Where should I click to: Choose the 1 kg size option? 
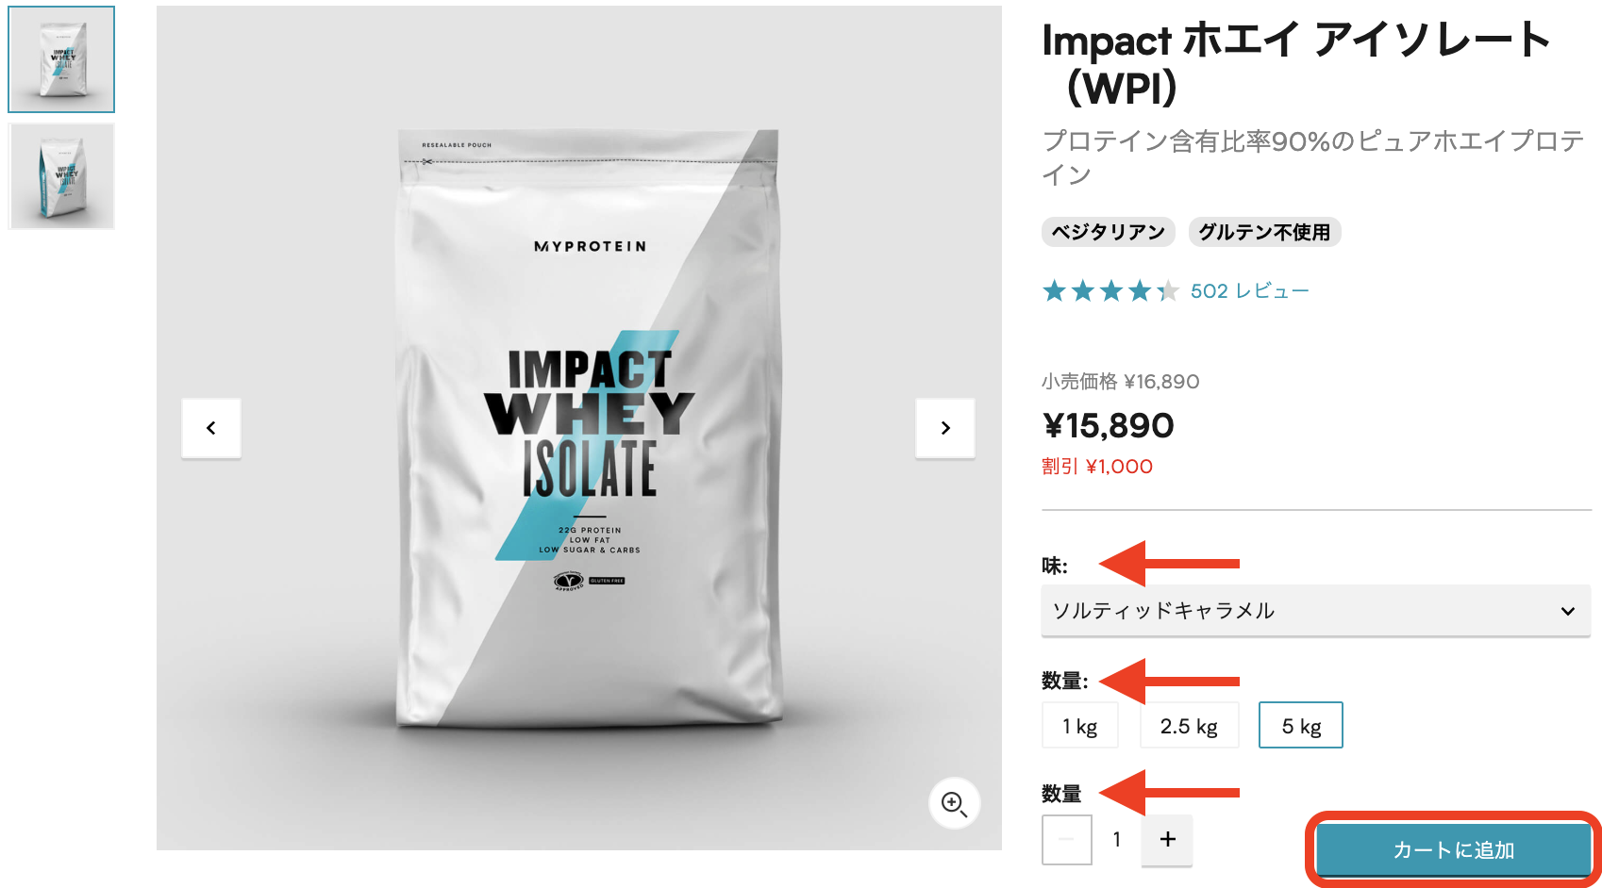coord(1080,726)
